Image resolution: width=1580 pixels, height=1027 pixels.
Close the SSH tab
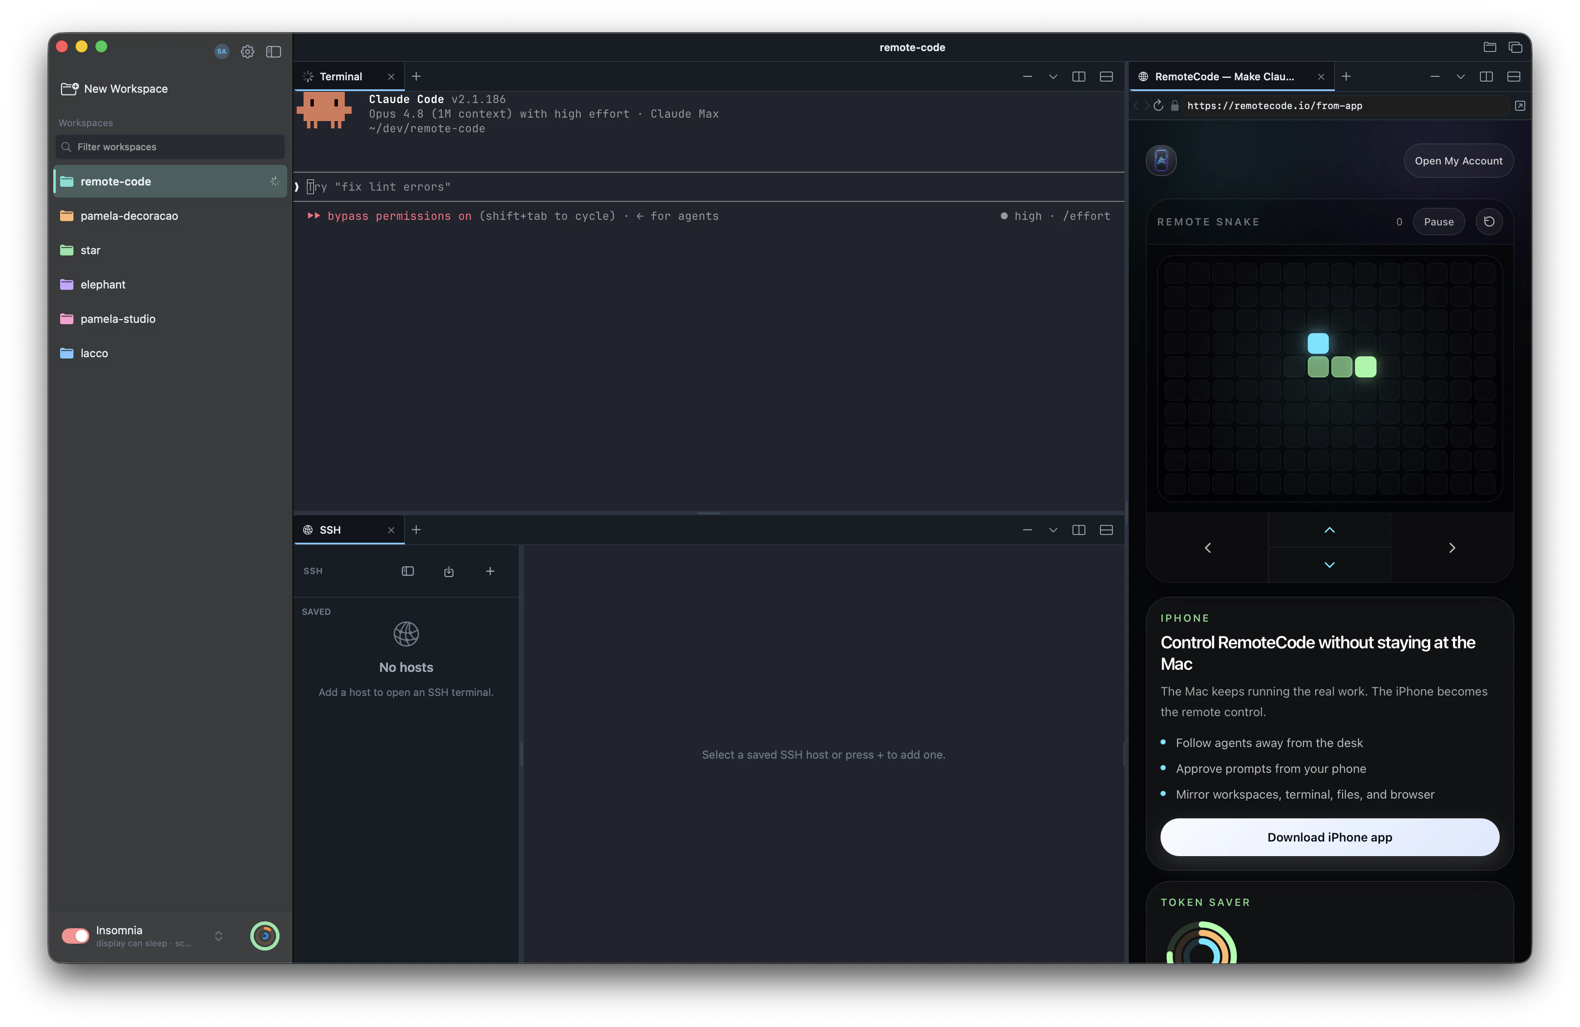pyautogui.click(x=391, y=530)
